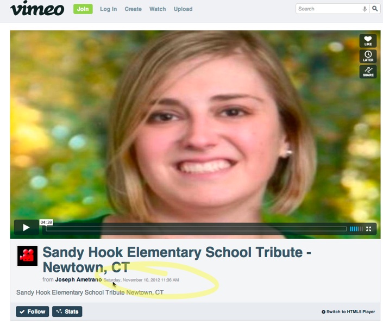Add video to Watch Later
This screenshot has width=383, height=324.
click(368, 56)
